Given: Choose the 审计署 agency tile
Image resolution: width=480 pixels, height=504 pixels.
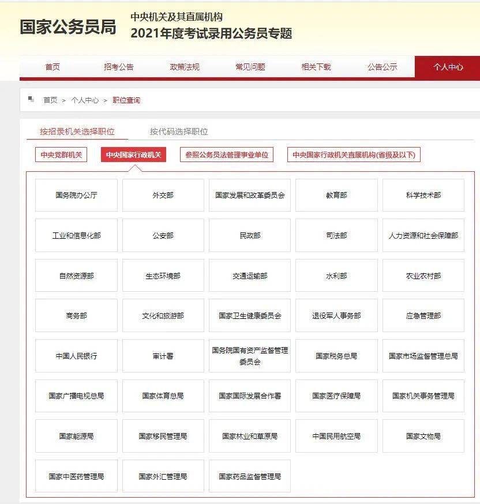Looking at the screenshot, I should [x=163, y=355].
